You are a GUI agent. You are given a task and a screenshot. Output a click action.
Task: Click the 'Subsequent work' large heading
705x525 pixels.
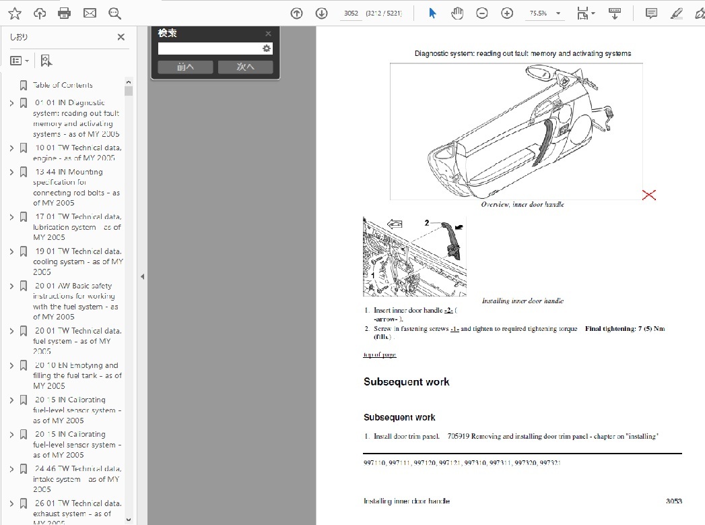point(407,382)
